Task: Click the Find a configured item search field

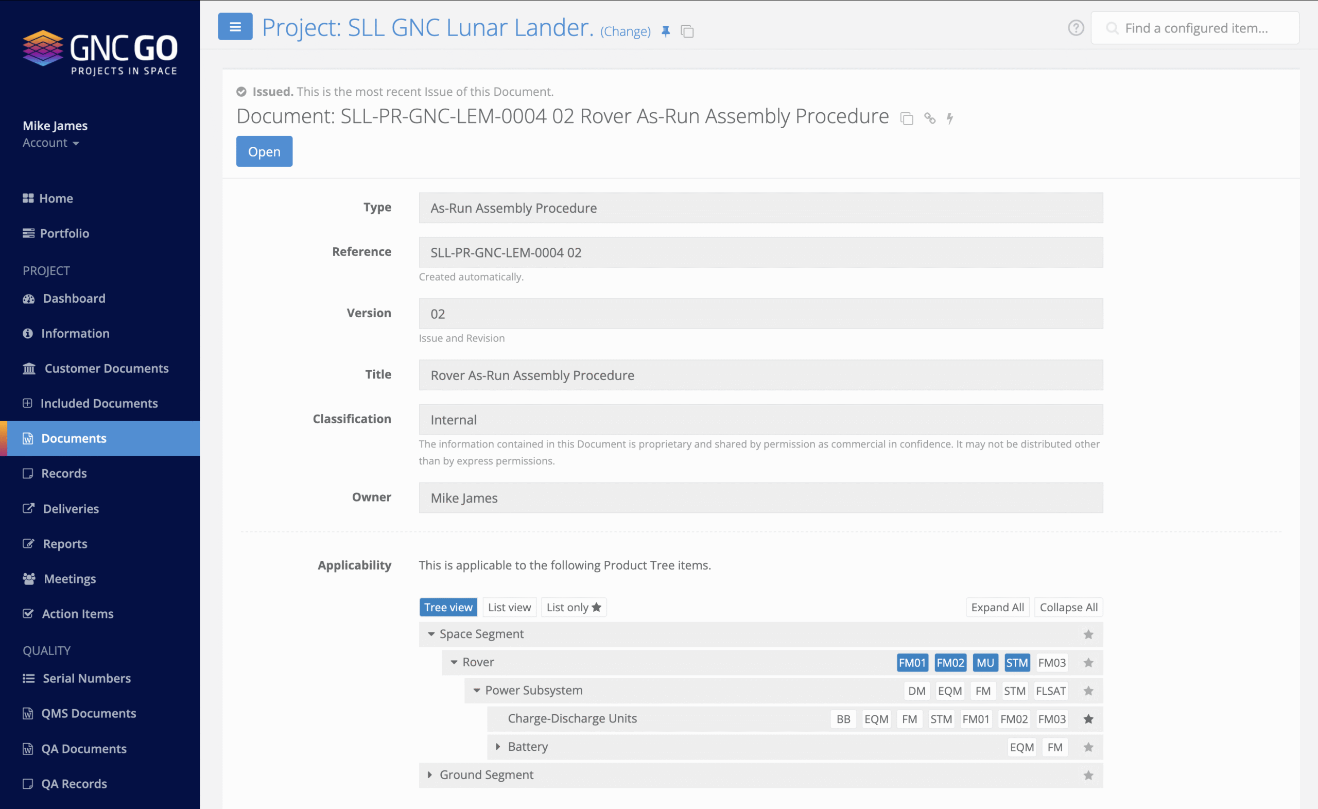Action: [1196, 28]
